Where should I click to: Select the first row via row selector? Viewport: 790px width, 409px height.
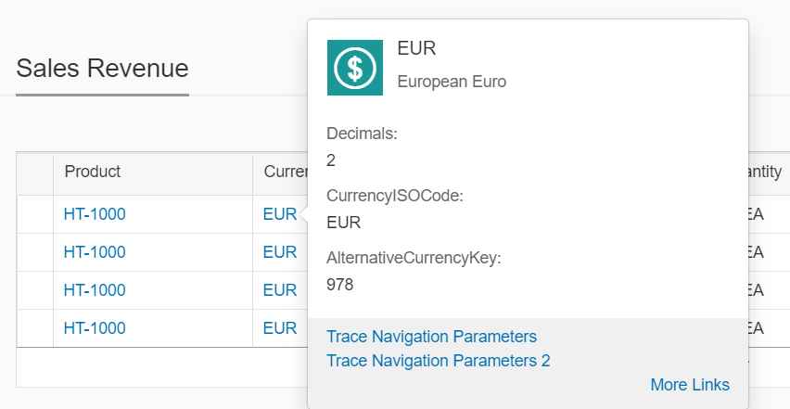[35, 214]
